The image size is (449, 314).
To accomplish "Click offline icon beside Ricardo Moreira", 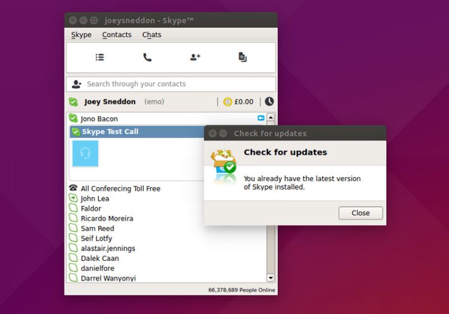I will 73,218.
